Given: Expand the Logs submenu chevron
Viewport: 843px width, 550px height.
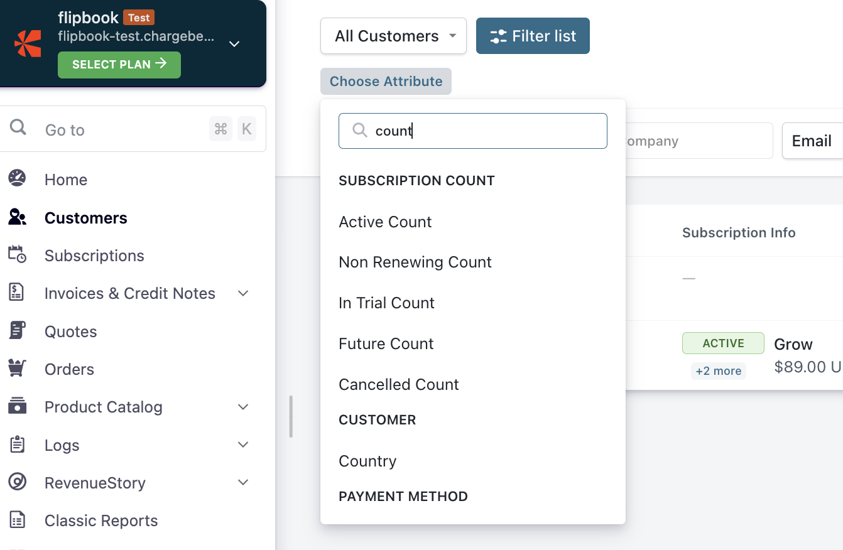Looking at the screenshot, I should pyautogui.click(x=244, y=445).
